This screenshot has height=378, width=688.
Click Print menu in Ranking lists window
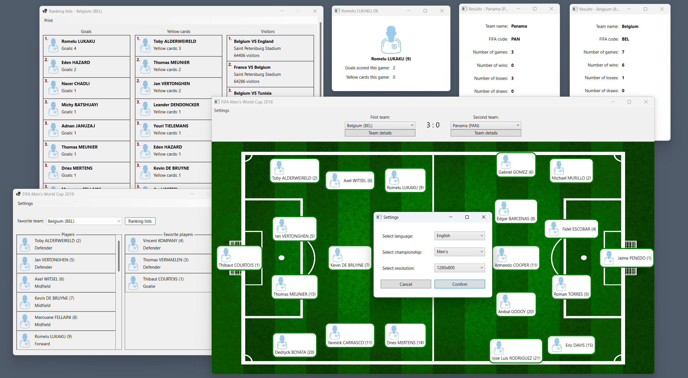click(x=48, y=21)
